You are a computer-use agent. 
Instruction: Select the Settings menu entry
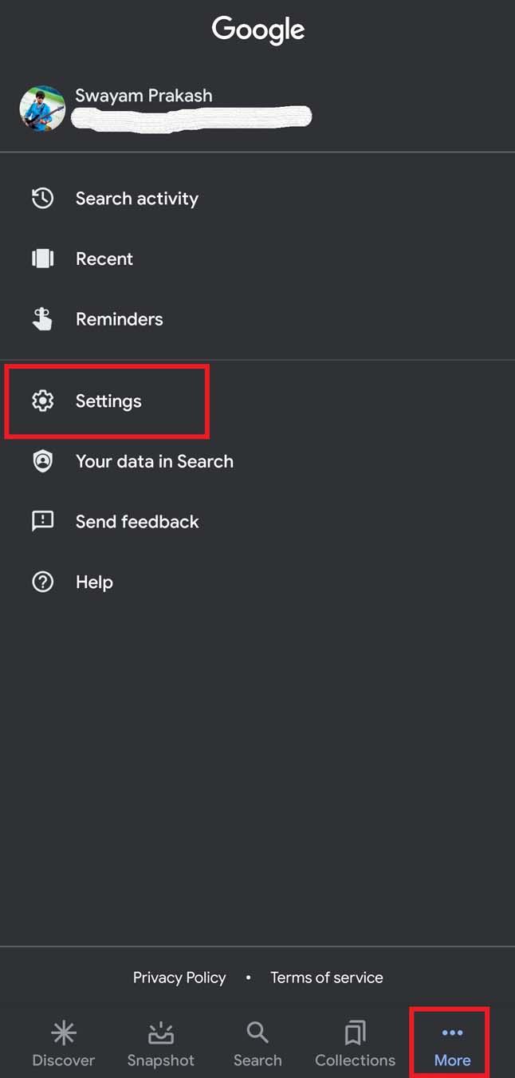point(108,401)
